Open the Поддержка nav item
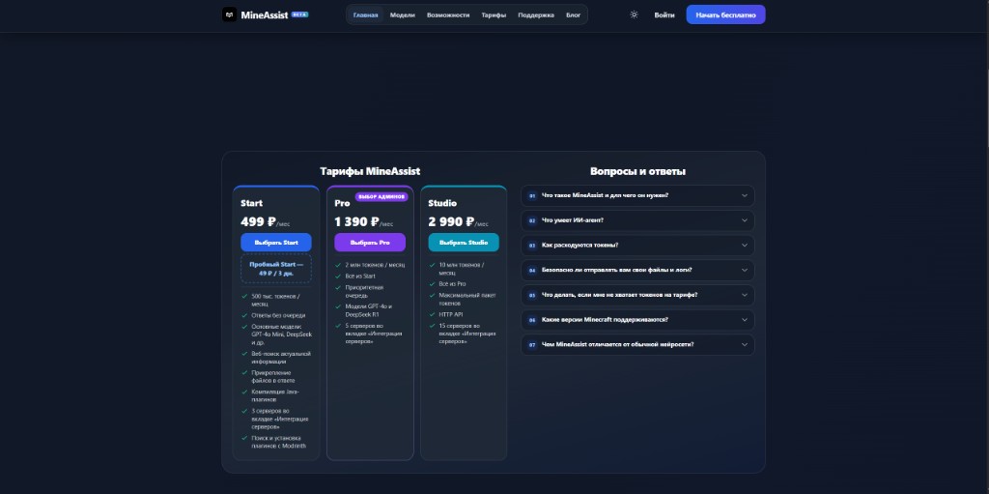Screen dimensions: 989x494 [536, 15]
